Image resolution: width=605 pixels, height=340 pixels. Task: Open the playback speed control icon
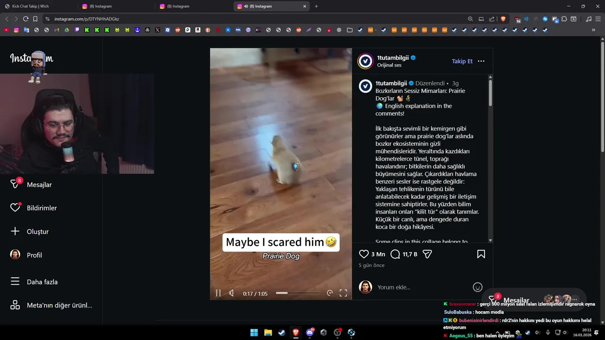point(330,293)
